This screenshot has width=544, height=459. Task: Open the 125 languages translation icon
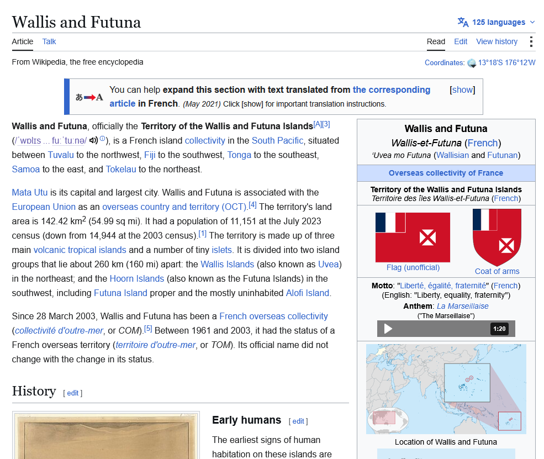point(463,22)
